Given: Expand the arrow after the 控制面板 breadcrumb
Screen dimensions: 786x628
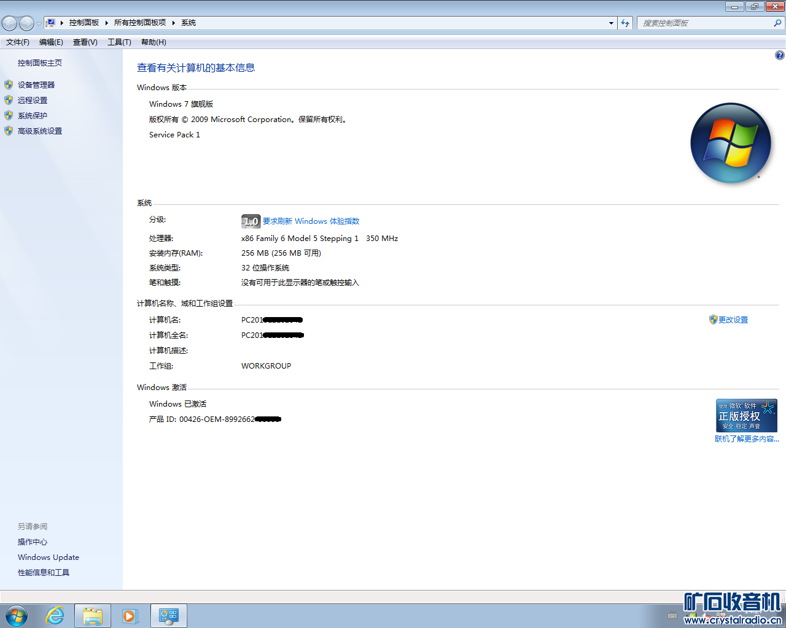Looking at the screenshot, I should (106, 23).
